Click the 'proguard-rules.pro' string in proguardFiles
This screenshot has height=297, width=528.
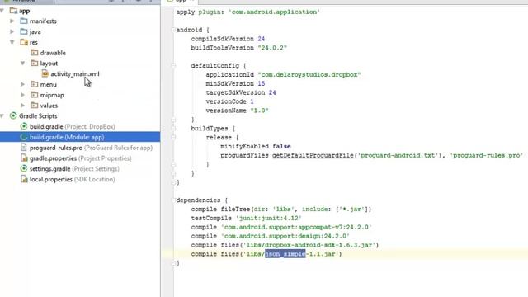[487, 155]
